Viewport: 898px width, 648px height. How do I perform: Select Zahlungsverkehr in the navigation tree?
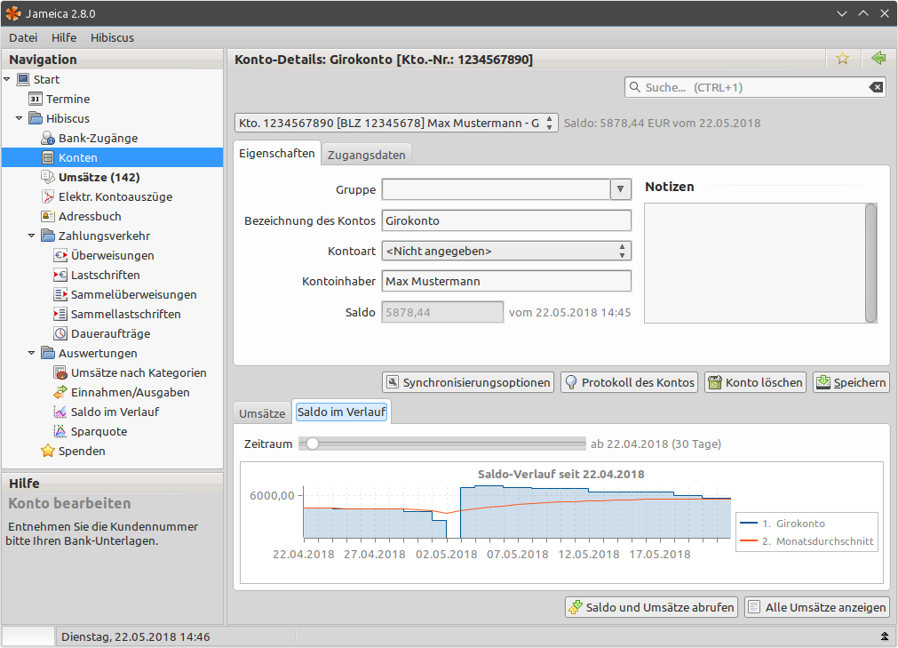pyautogui.click(x=104, y=236)
